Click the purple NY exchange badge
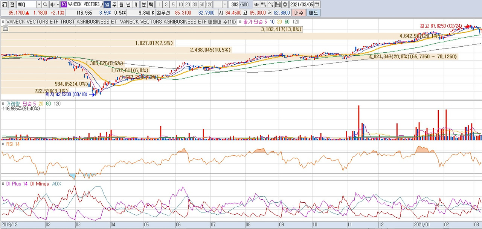The image size is (482, 229). 64,5
